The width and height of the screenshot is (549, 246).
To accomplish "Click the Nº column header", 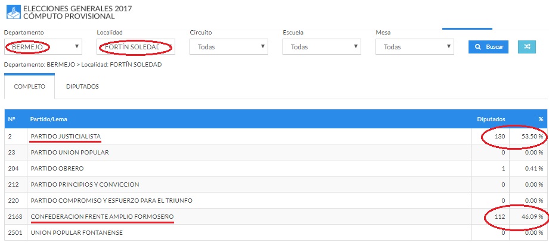I will (11, 119).
